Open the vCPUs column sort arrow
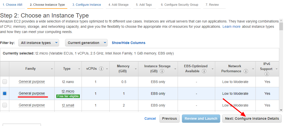285x126 pixels. click(107, 69)
